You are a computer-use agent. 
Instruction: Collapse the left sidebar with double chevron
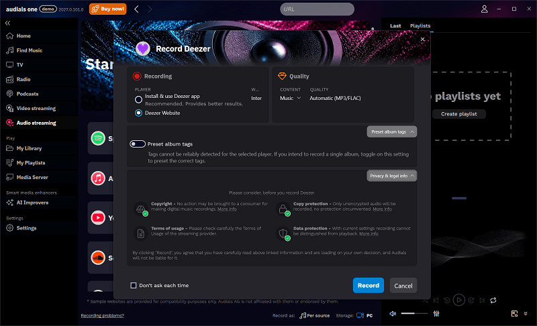tap(7, 23)
